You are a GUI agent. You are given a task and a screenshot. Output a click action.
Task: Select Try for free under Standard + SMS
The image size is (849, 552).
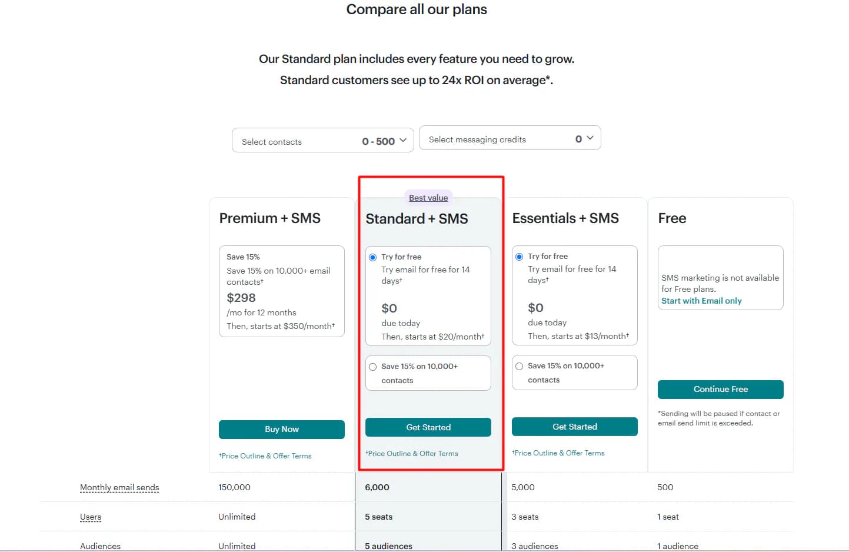click(x=373, y=257)
